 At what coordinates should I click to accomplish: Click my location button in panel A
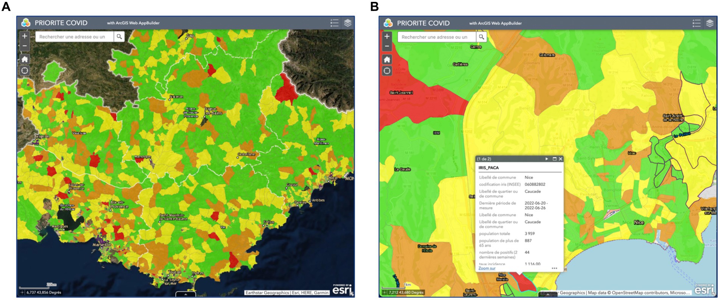[25, 71]
